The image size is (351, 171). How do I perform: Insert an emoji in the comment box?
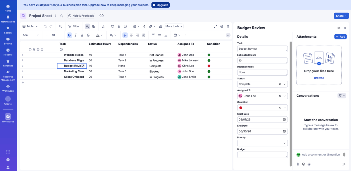[x=304, y=164]
